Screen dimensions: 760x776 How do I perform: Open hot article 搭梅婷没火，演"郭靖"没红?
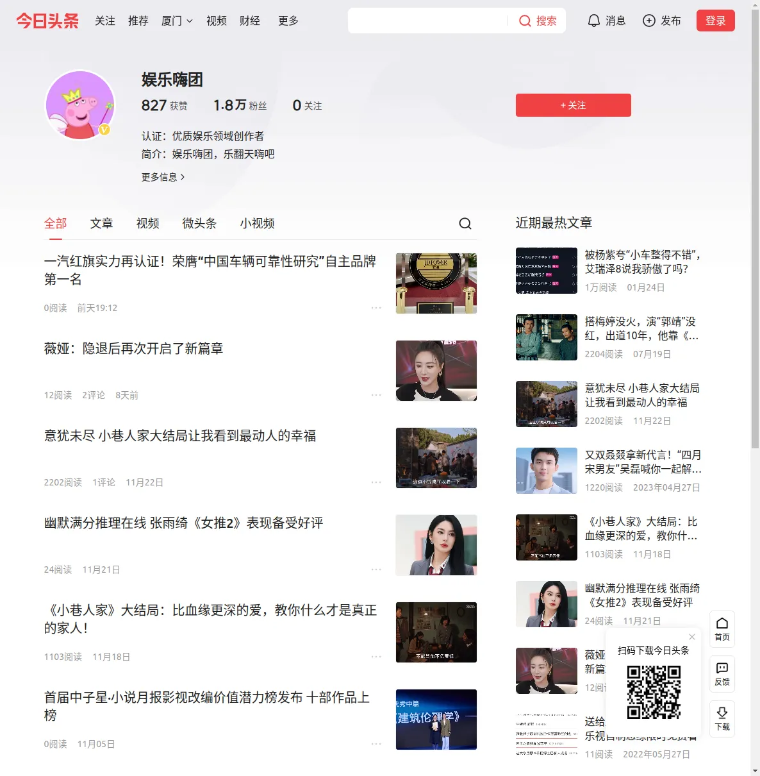pos(642,328)
